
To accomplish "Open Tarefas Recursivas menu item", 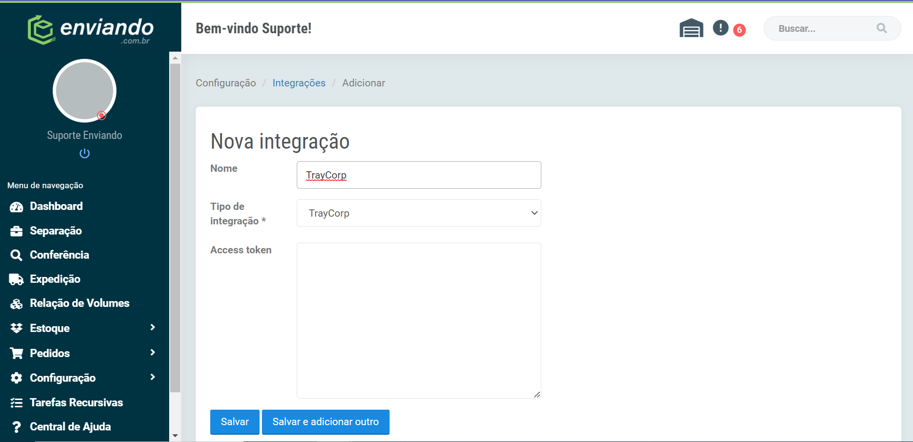I will tap(76, 402).
